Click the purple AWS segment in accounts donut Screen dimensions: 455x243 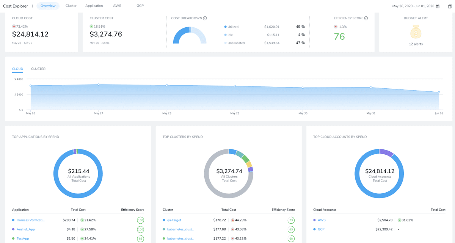click(386, 153)
